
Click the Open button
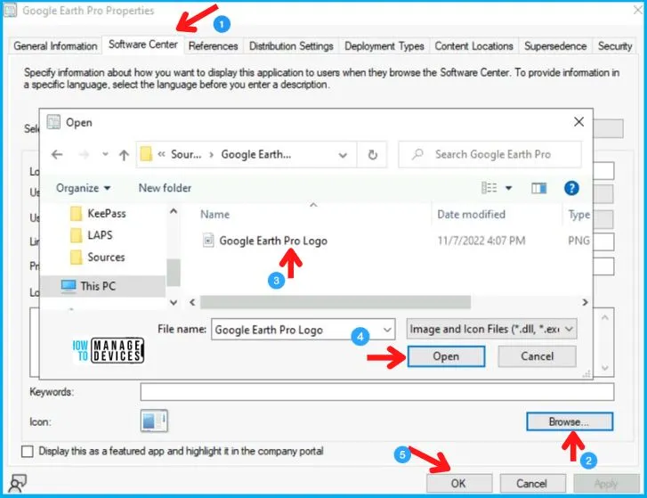coord(446,356)
